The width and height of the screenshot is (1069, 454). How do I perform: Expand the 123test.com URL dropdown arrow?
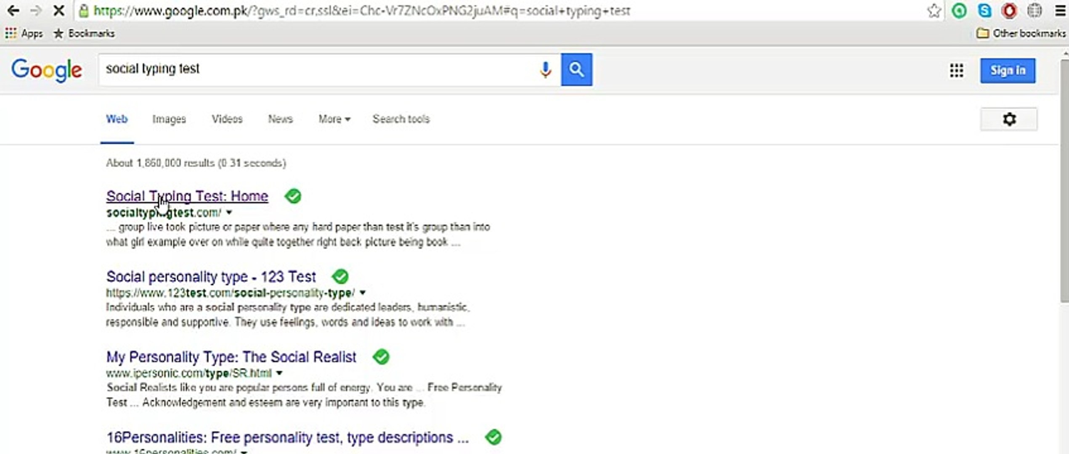pyautogui.click(x=363, y=293)
